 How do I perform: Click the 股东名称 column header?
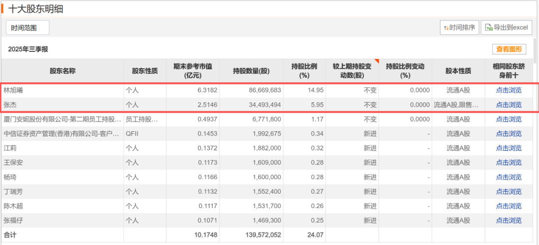coord(62,71)
